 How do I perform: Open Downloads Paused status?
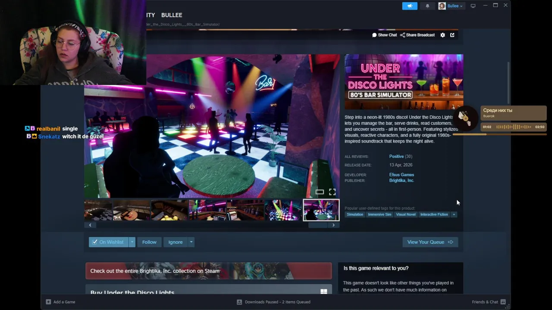coord(273,302)
